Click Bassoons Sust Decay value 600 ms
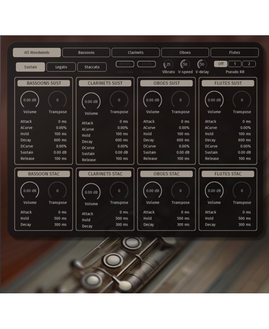Image resolution: width=269 pixels, height=329 pixels. point(60,140)
